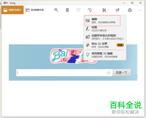Click the 绘图 pen icon in the menu
The height and width of the screenshot is (118, 146).
88,29
